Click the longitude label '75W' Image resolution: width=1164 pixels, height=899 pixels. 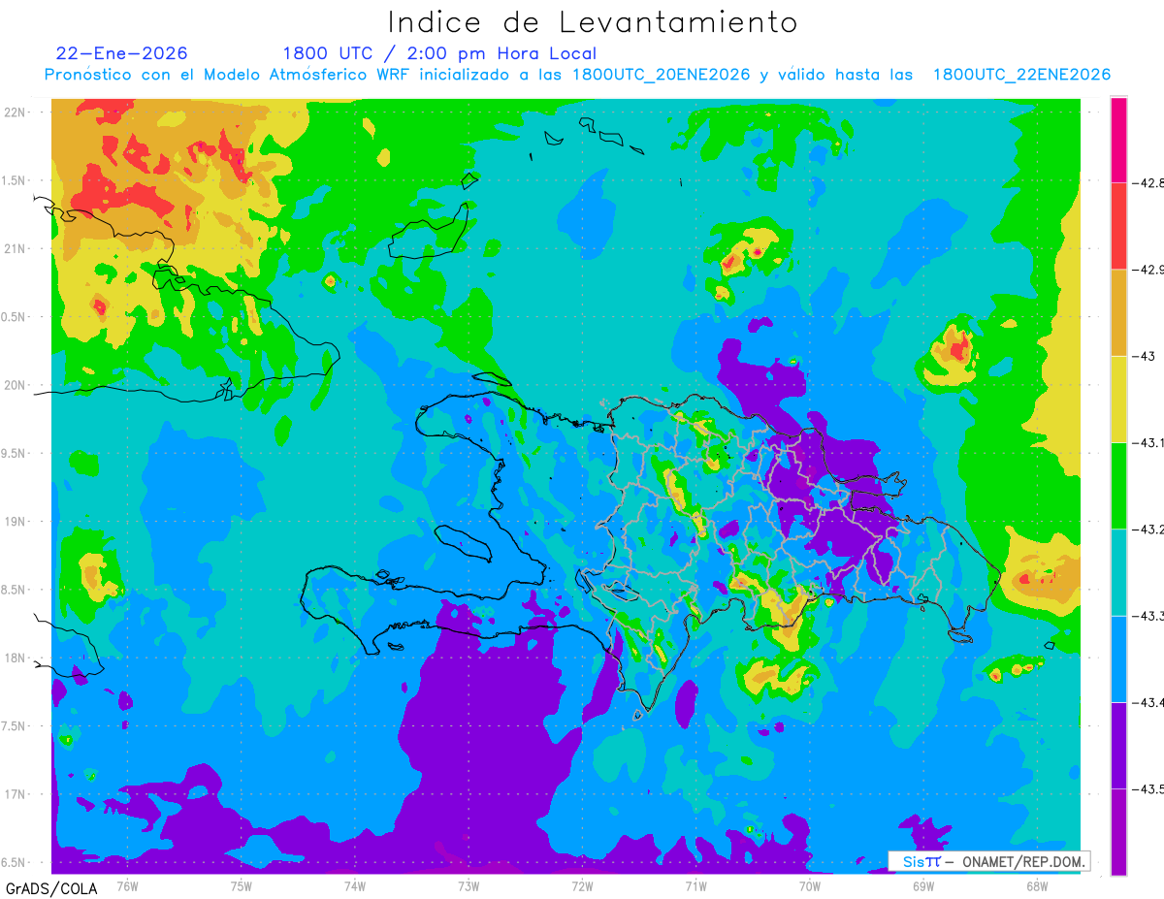click(241, 885)
